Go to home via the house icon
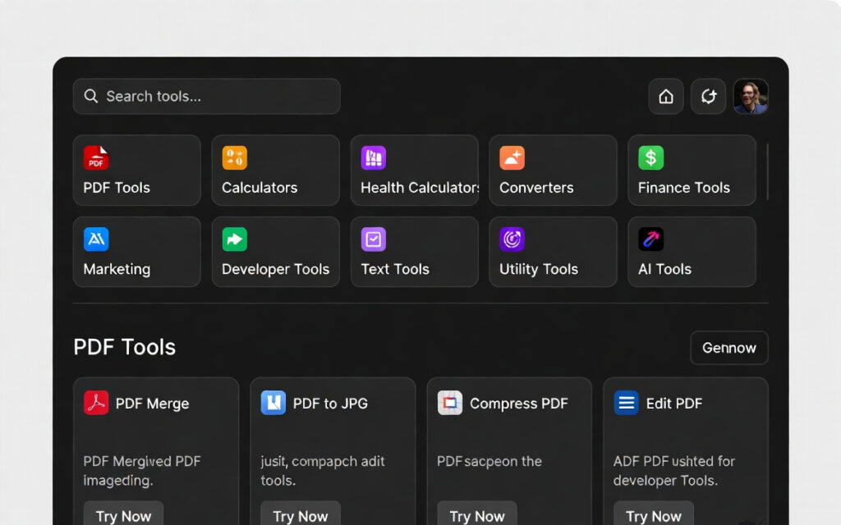Image resolution: width=841 pixels, height=525 pixels. 665,97
